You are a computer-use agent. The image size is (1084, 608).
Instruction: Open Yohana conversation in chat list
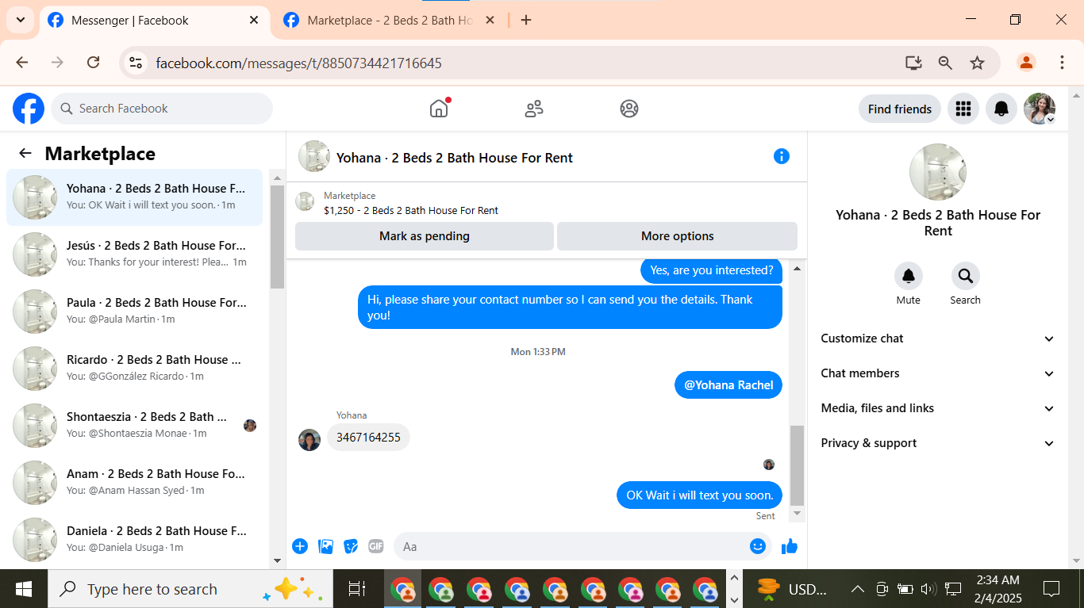[135, 197]
